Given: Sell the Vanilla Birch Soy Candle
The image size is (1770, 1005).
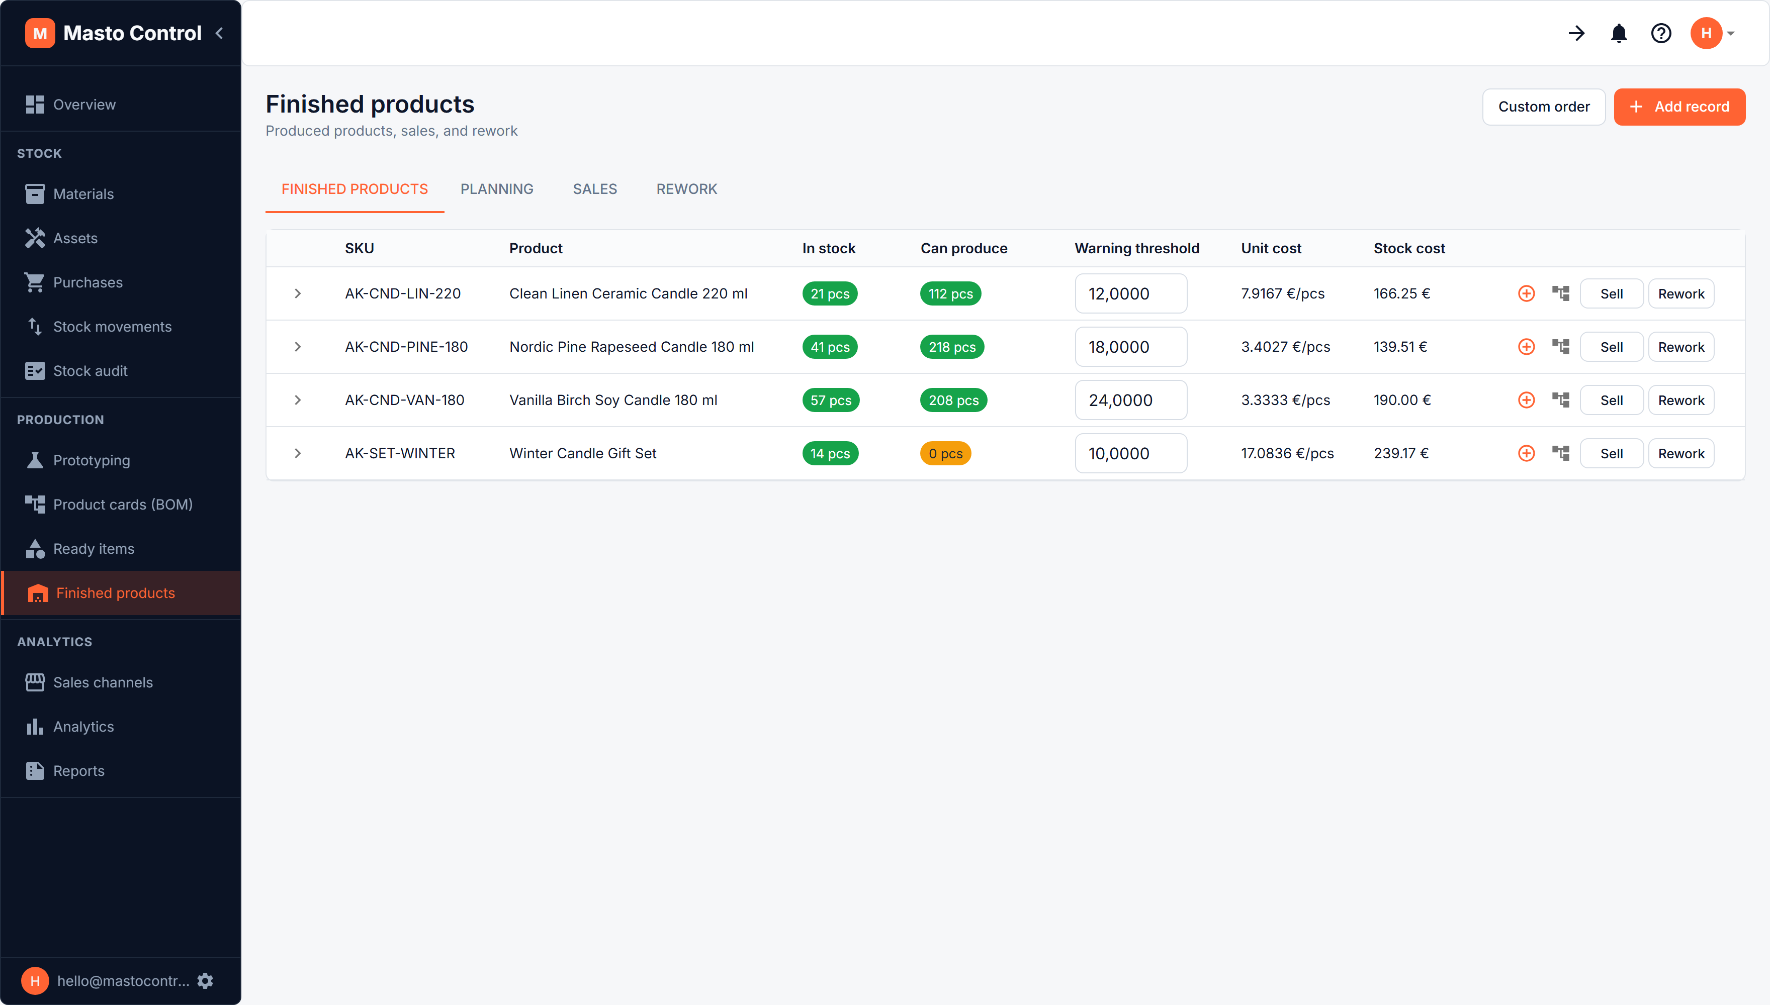Looking at the screenshot, I should [1611, 399].
